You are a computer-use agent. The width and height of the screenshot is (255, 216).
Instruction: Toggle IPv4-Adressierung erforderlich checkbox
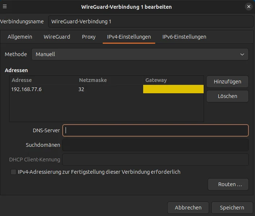click(x=13, y=172)
